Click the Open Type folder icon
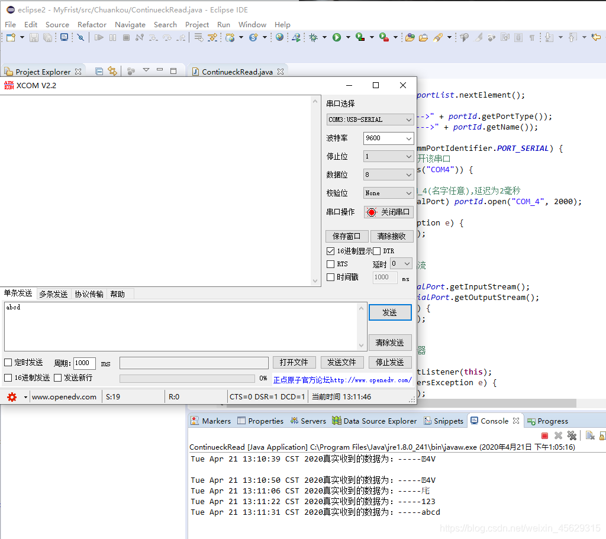This screenshot has width=606, height=539. 410,37
